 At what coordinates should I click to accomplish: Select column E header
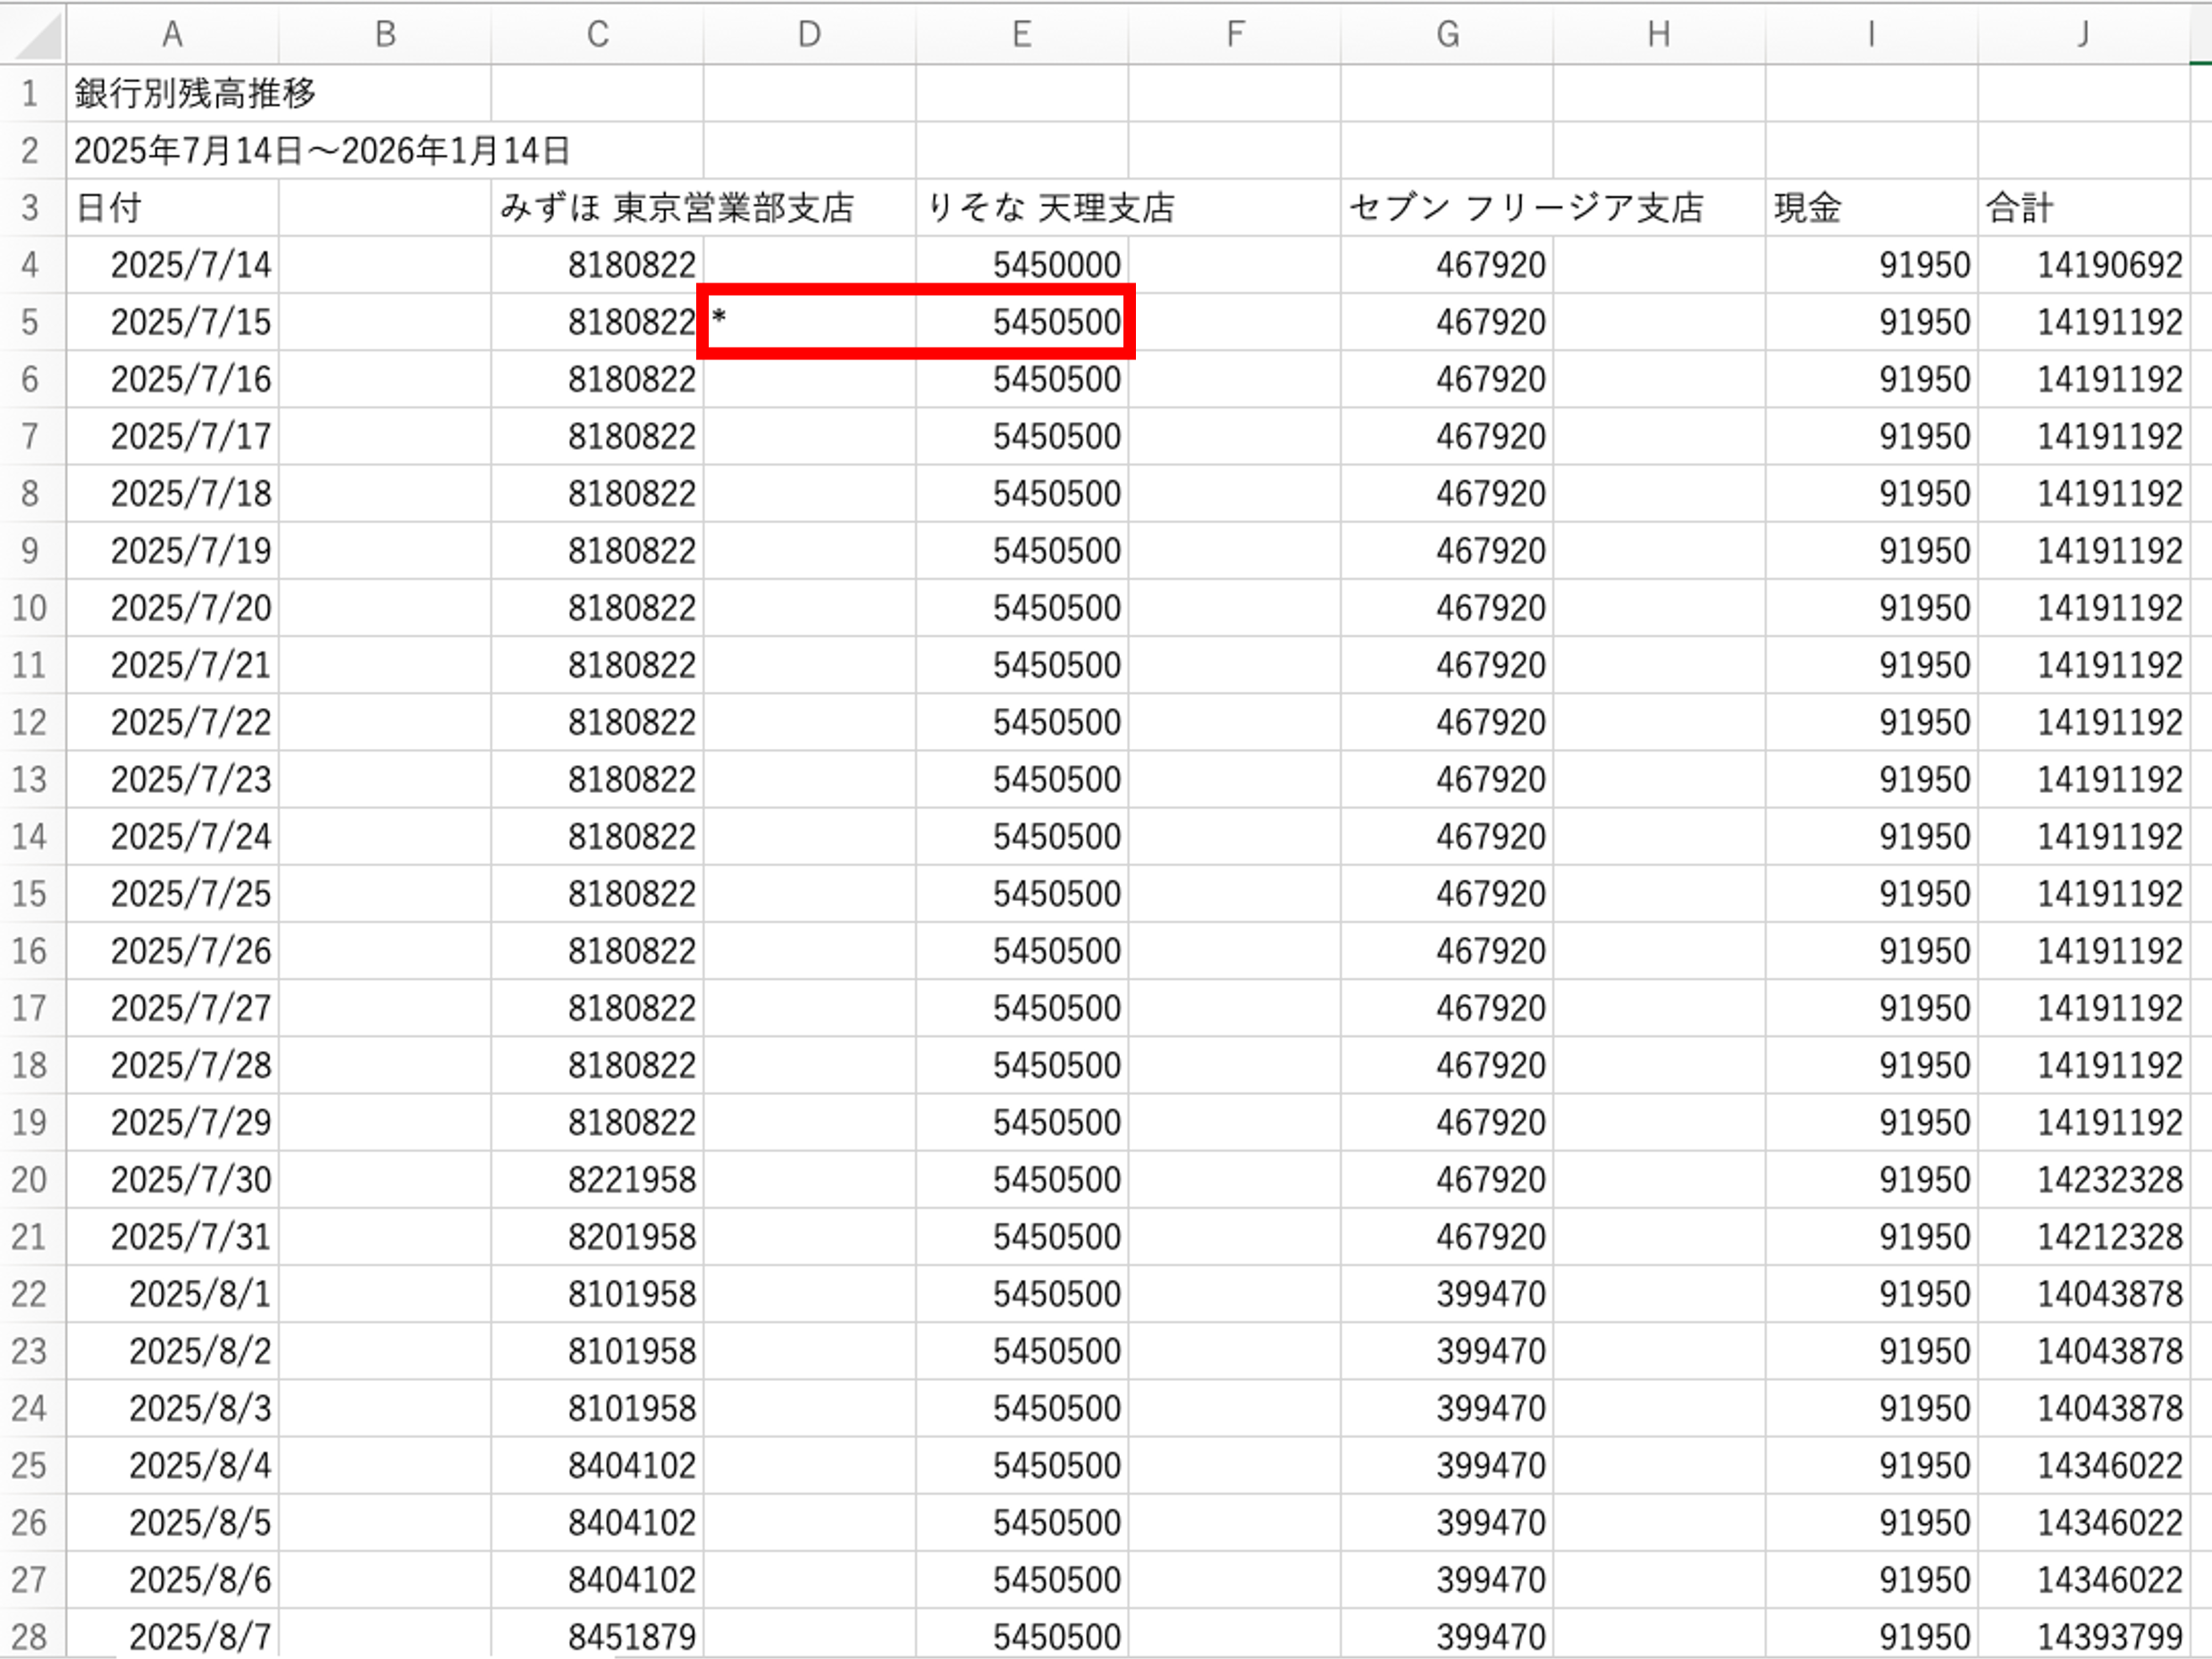point(1021,34)
